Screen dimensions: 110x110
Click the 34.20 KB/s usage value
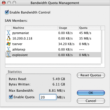[x=66, y=44]
